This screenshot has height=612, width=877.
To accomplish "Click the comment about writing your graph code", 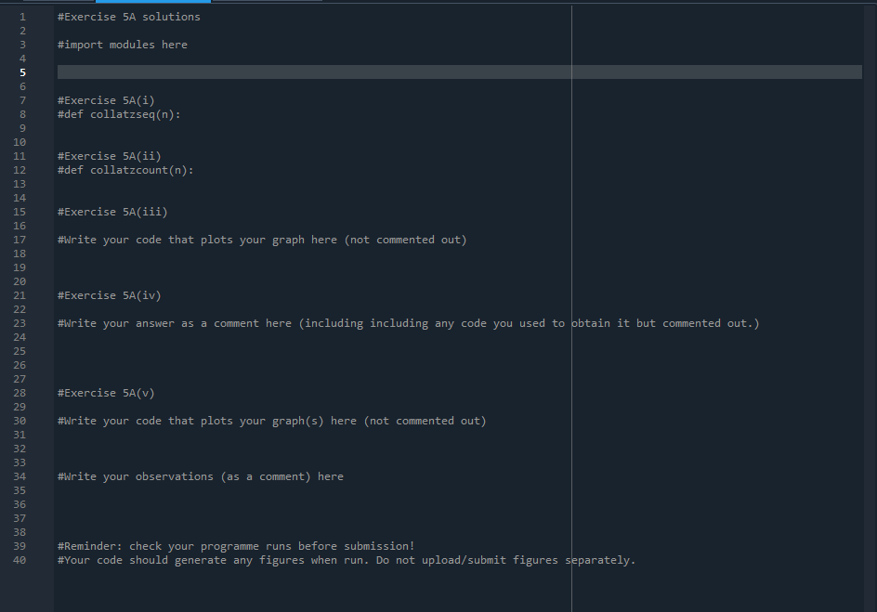I will point(262,239).
